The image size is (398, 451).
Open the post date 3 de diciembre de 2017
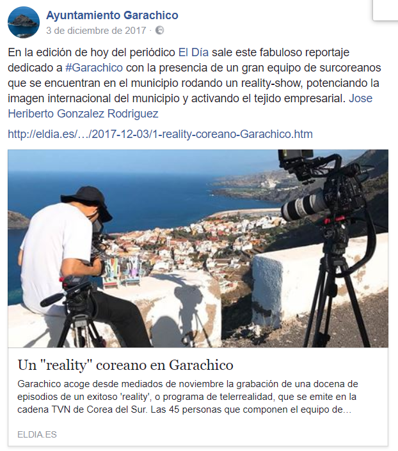point(96,31)
